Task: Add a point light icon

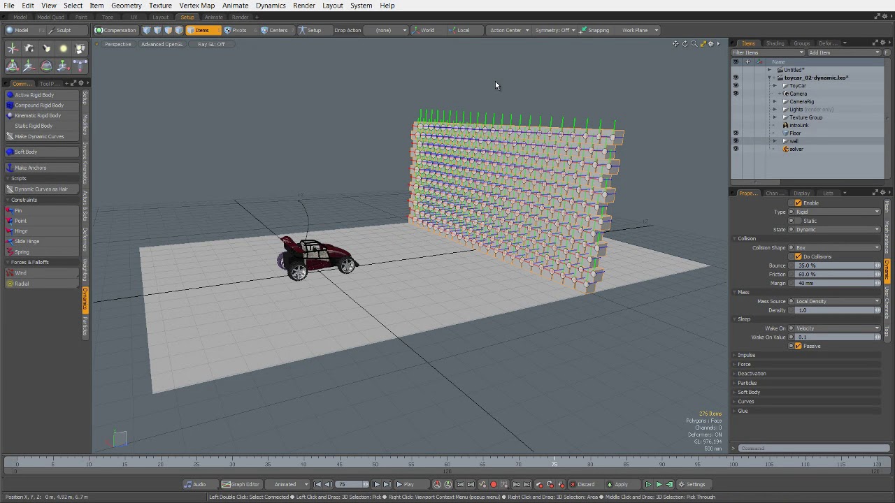Action: pyautogui.click(x=63, y=48)
